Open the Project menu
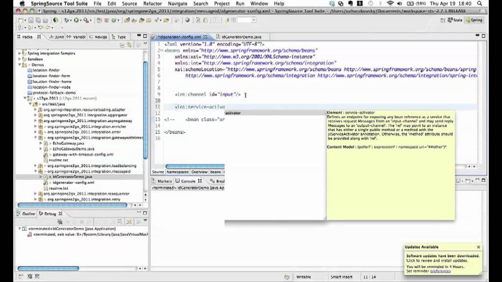Viewport: 502px width, 282px height. tap(222, 3)
